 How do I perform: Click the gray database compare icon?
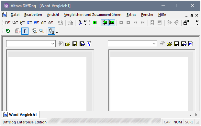coord(51,23)
